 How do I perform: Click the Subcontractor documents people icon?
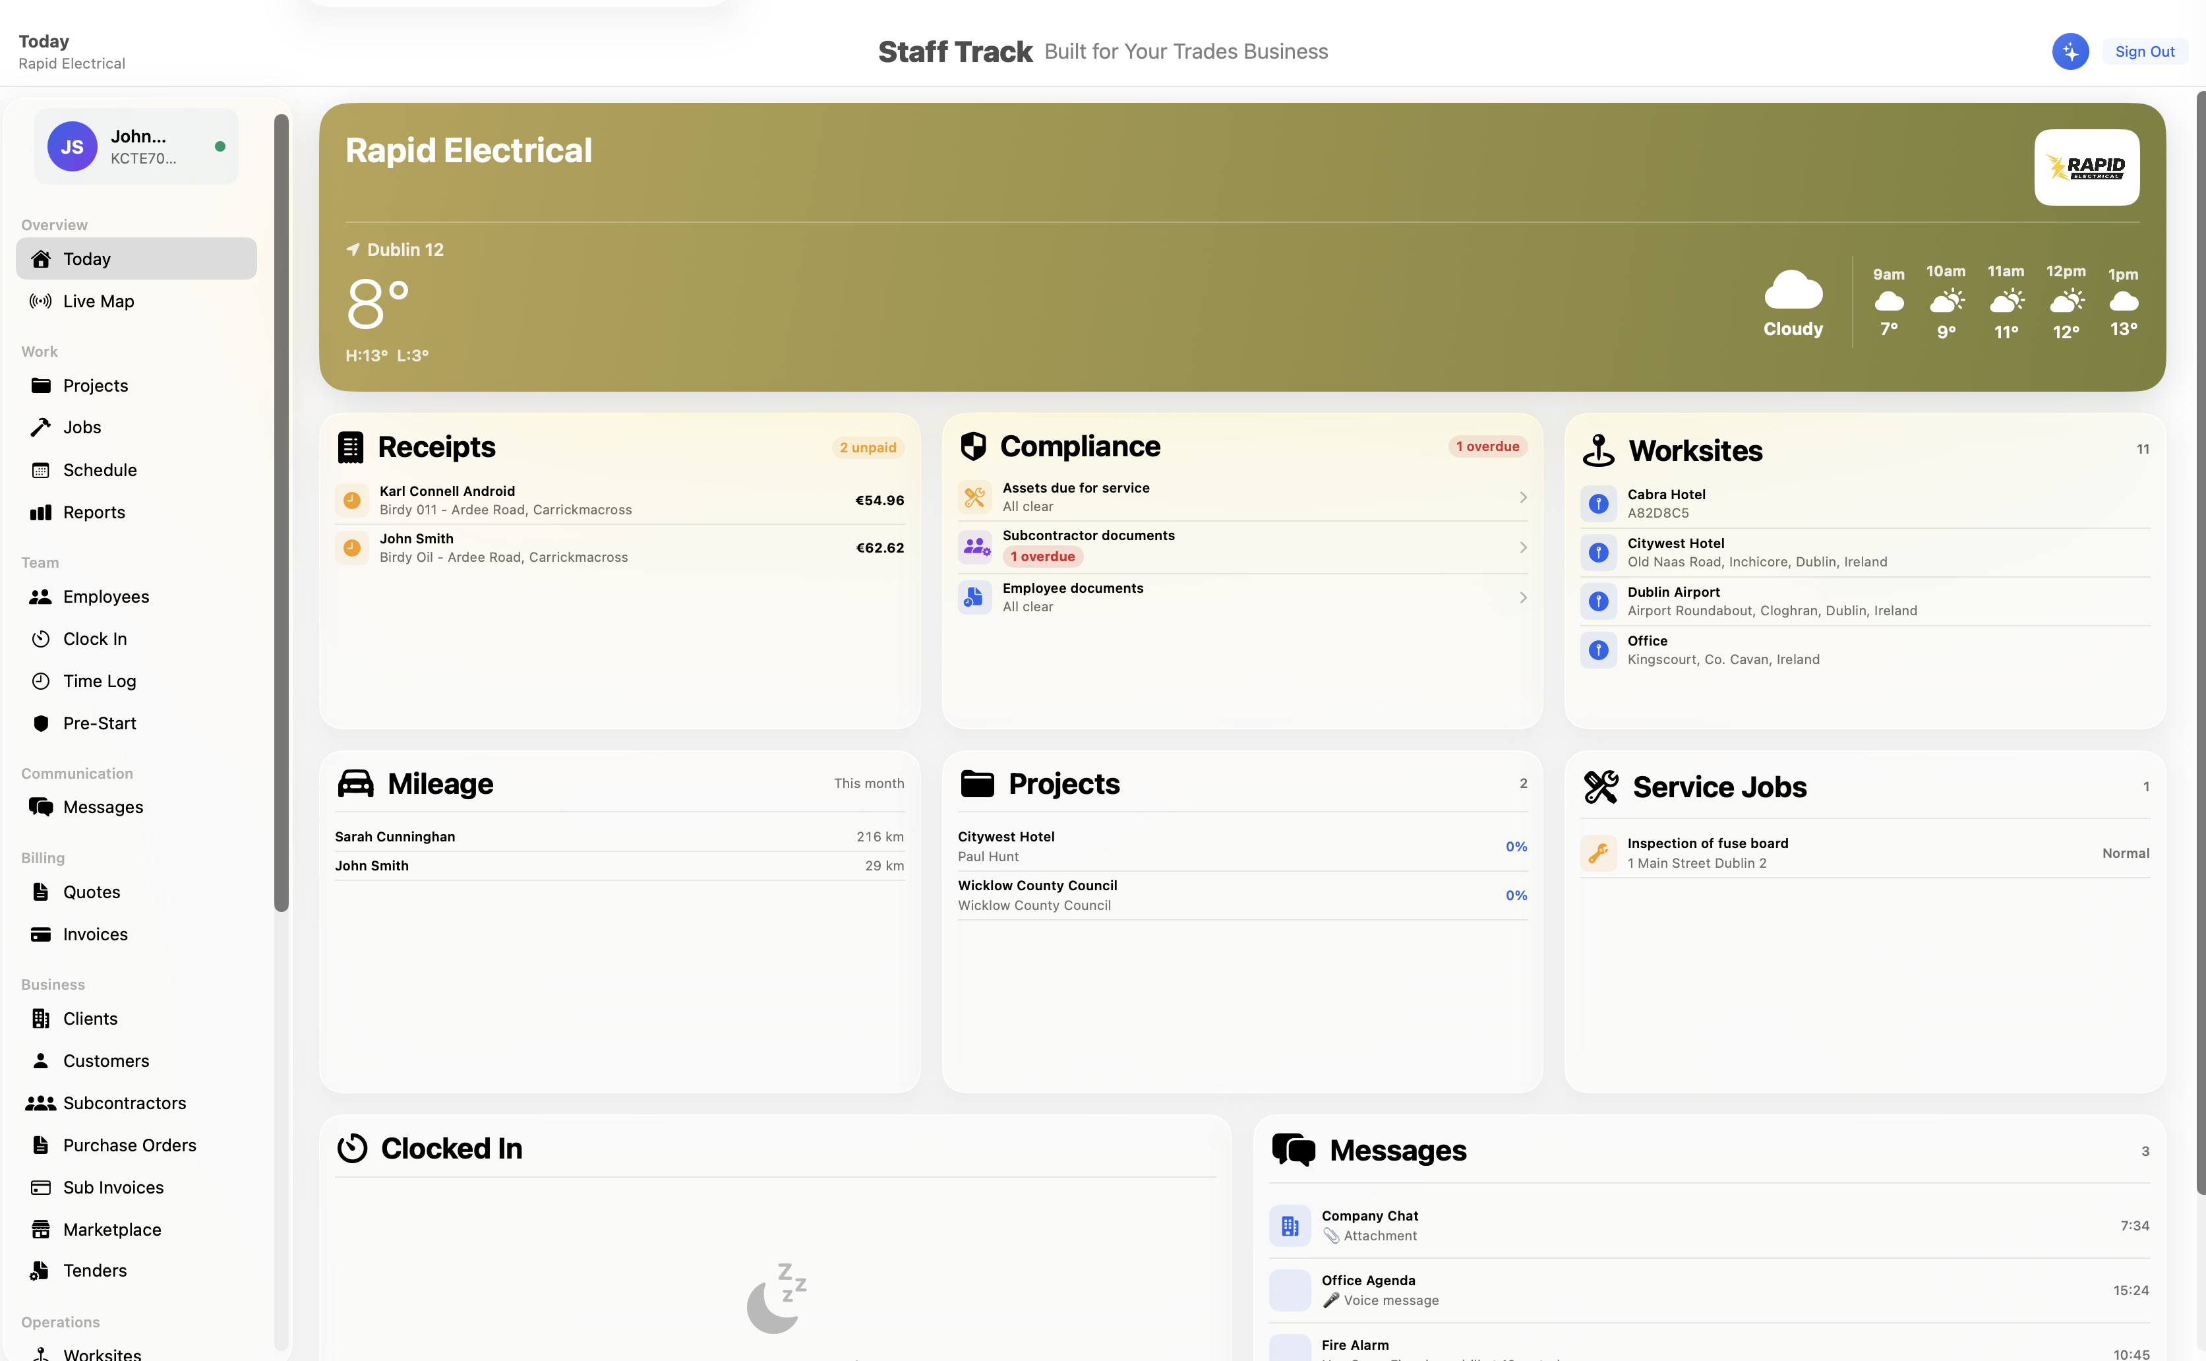click(974, 547)
